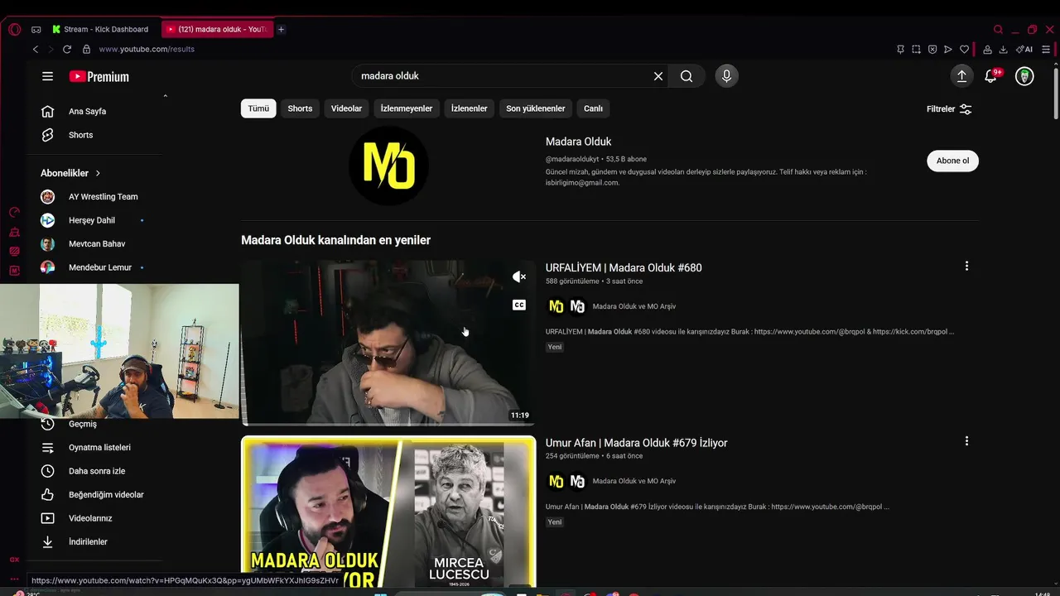Open options menu for Umur Afan video
The image size is (1060, 596).
click(x=966, y=441)
